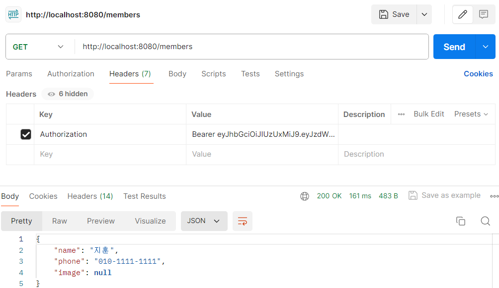Select the Visualize view
Viewport: 499px width, 288px height.
150,221
